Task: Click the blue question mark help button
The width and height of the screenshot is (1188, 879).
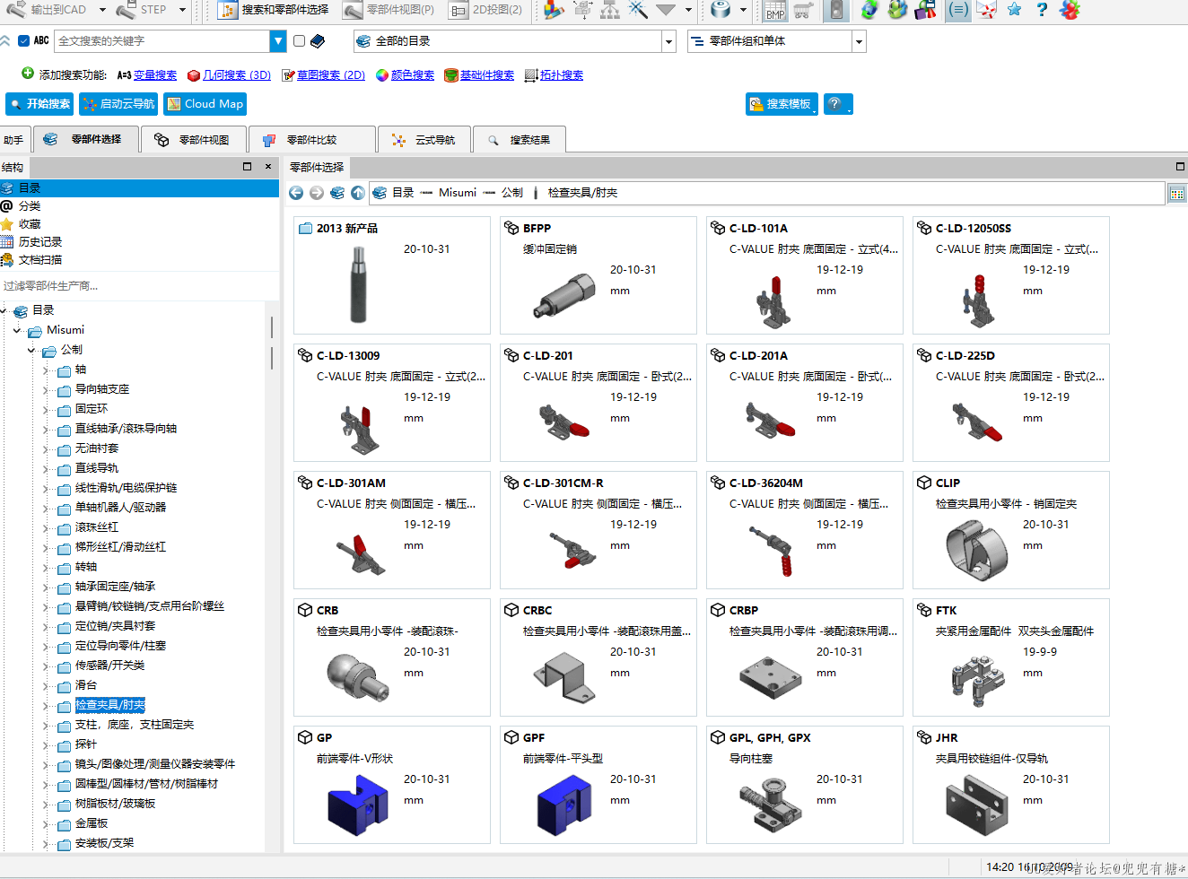Action: tap(838, 104)
